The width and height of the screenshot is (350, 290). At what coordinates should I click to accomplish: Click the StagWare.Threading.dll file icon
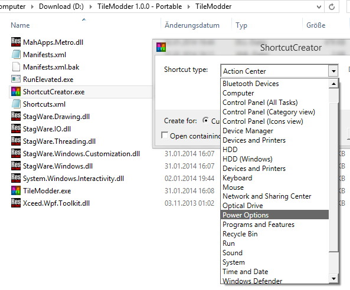point(16,141)
